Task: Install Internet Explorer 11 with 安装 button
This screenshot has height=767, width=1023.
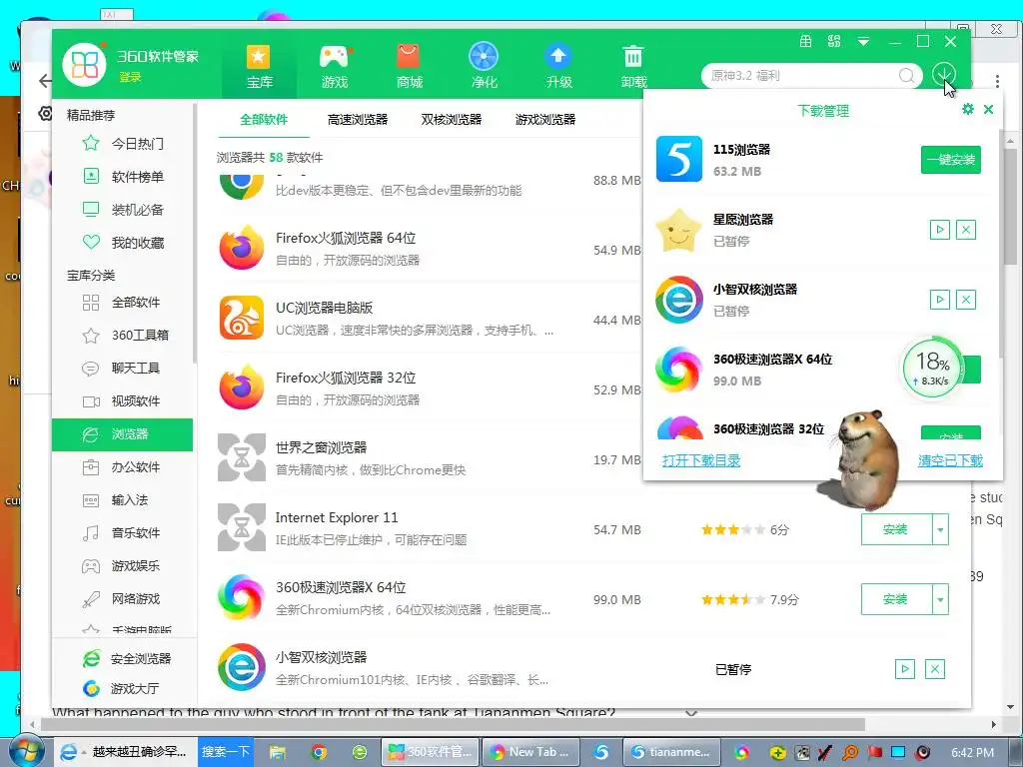Action: click(896, 529)
